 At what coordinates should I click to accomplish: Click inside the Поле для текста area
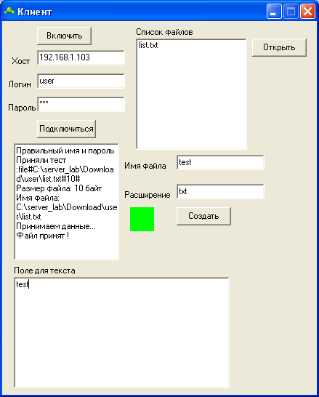(121, 332)
